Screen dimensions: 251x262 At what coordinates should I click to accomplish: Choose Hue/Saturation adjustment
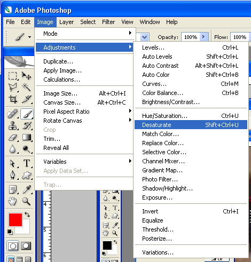coord(191,116)
